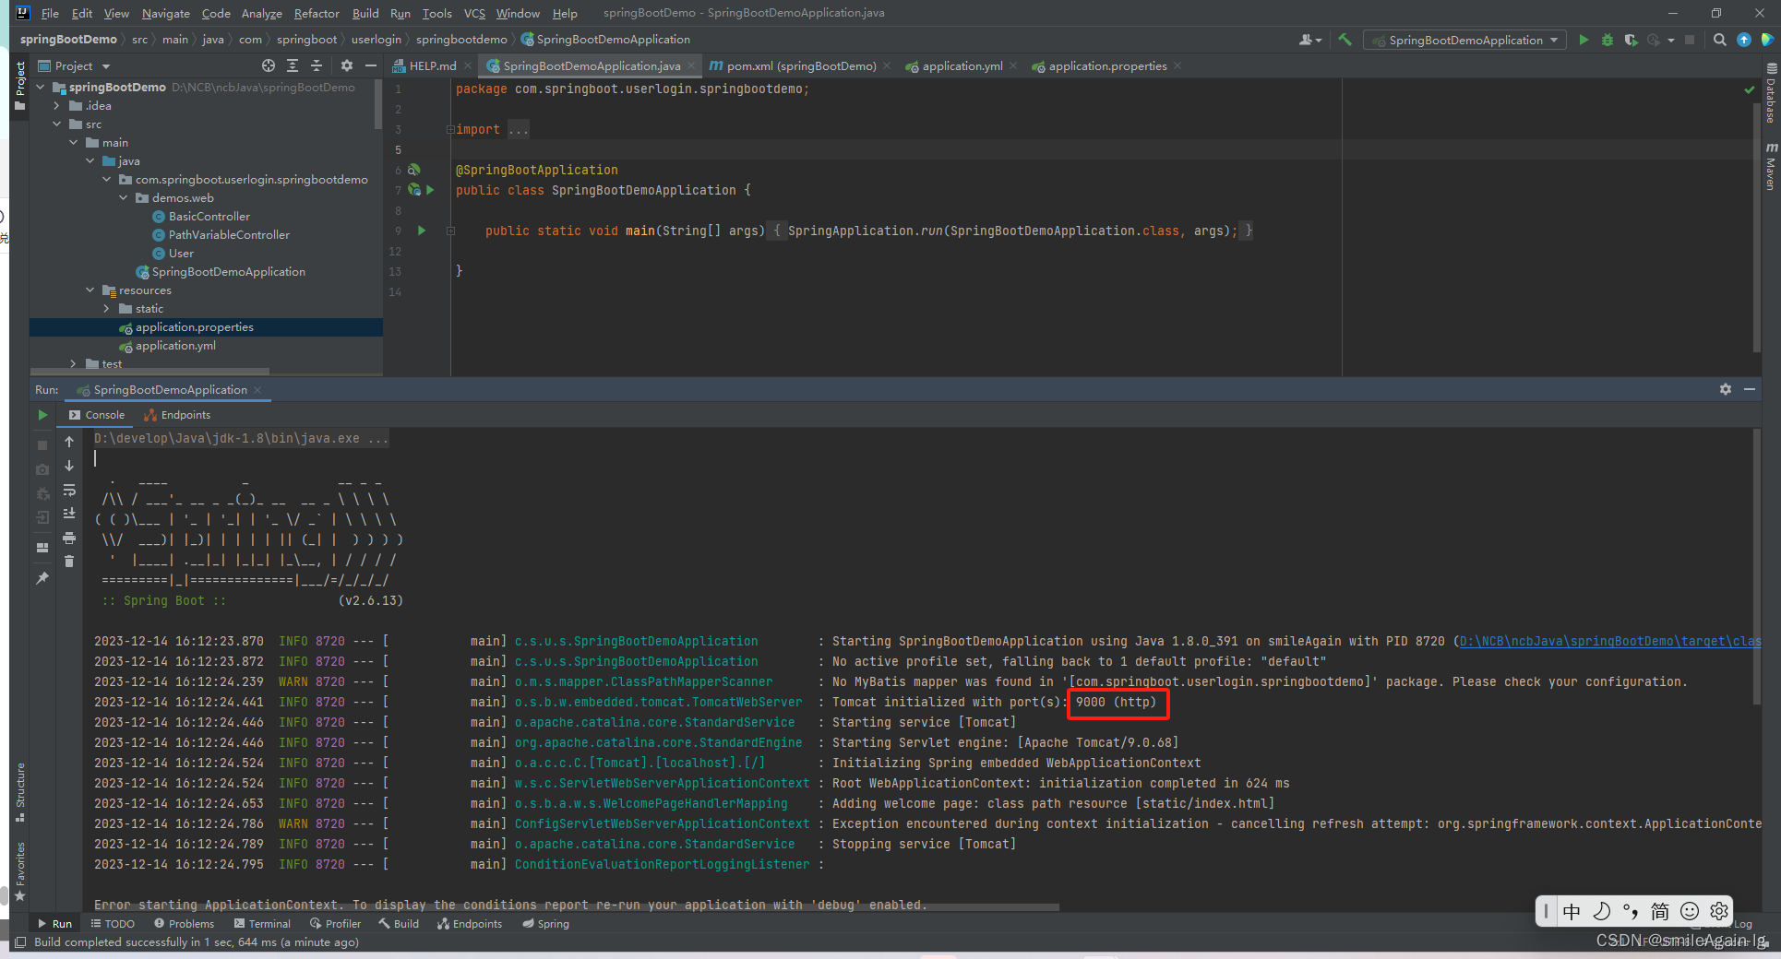Toggle the pin tab icon in Run panel
Image resolution: width=1781 pixels, height=959 pixels.
42,578
